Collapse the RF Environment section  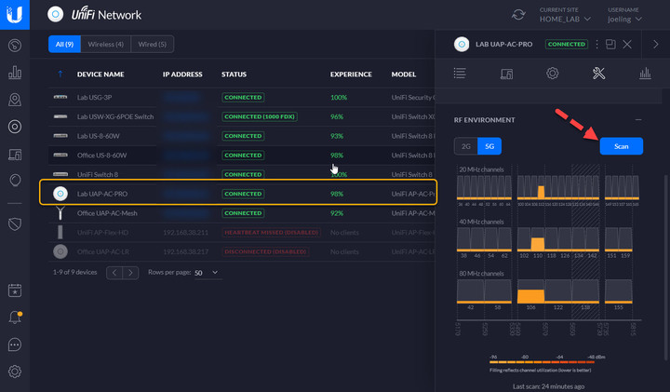click(x=638, y=120)
